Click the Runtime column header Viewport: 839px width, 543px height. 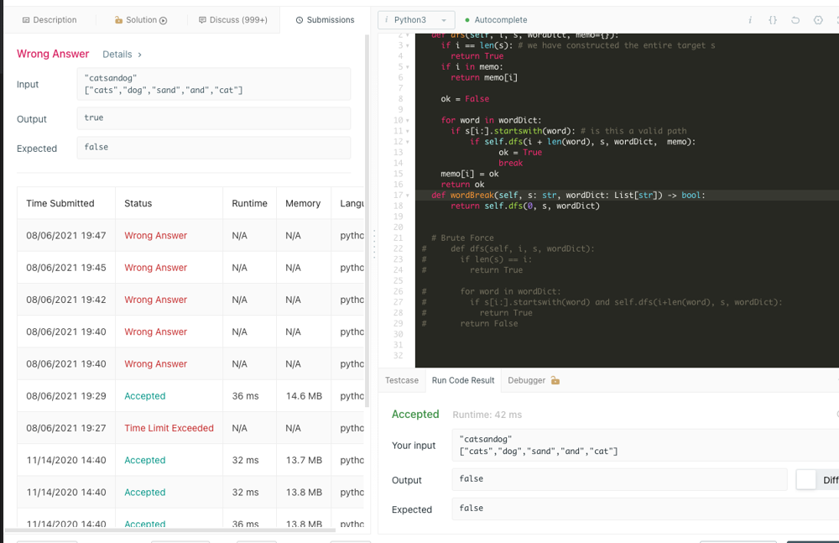pyautogui.click(x=249, y=203)
